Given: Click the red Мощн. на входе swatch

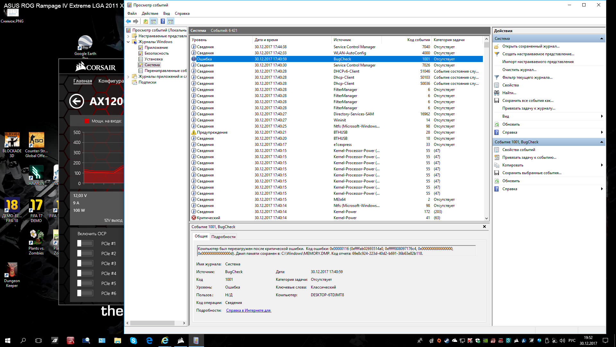Looking at the screenshot, I should click(x=87, y=121).
